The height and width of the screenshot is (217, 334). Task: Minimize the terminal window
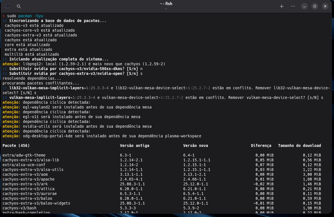point(304,6)
